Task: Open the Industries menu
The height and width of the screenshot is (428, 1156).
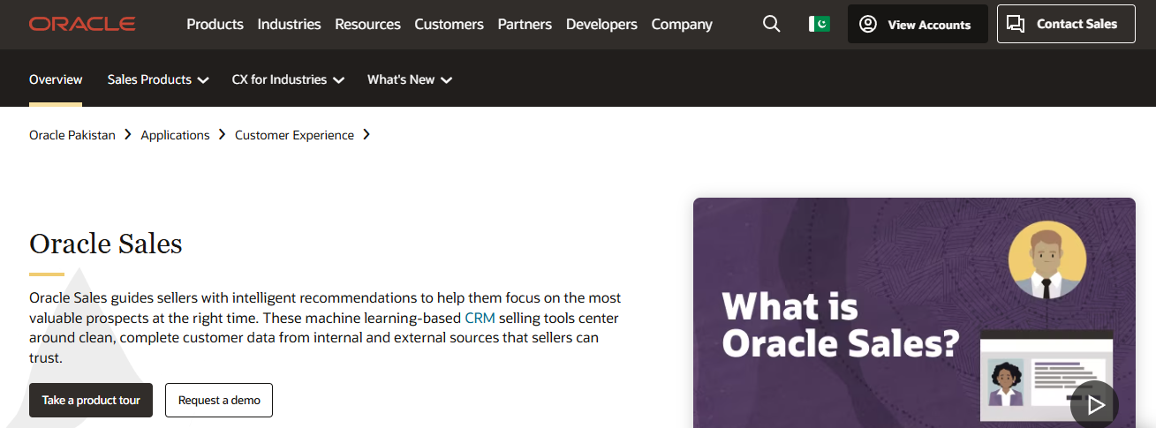Action: coord(289,25)
